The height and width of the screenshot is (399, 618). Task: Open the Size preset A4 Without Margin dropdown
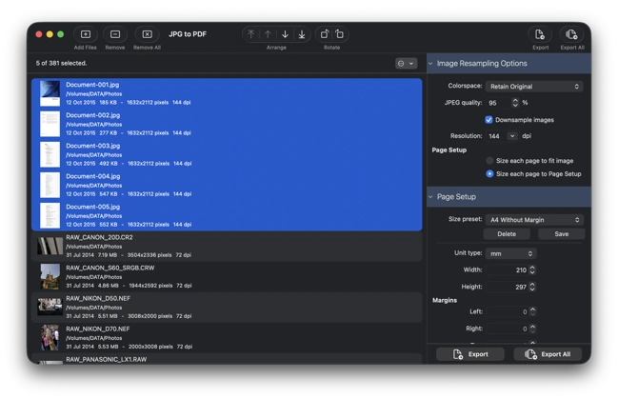pos(534,220)
